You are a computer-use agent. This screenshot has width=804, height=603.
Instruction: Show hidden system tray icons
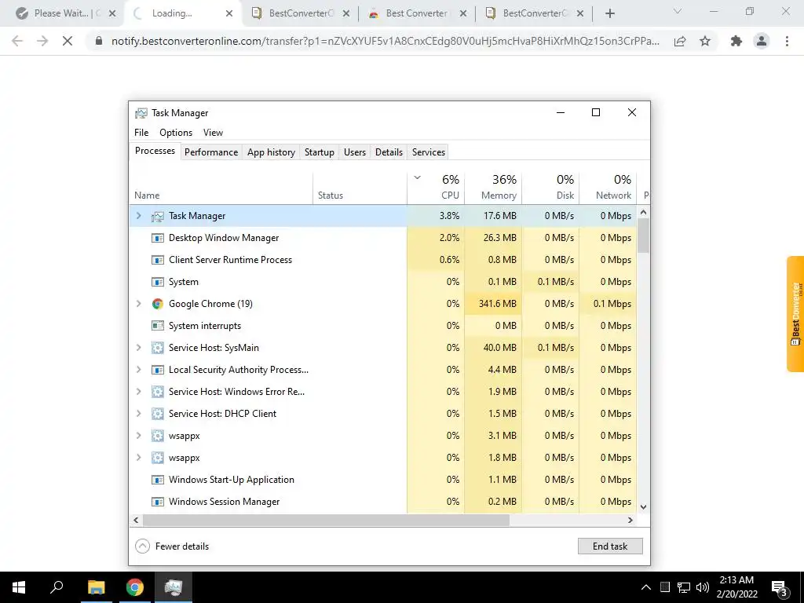point(646,587)
